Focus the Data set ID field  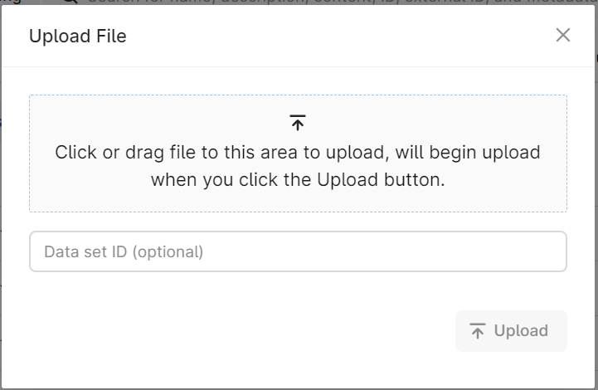click(299, 251)
